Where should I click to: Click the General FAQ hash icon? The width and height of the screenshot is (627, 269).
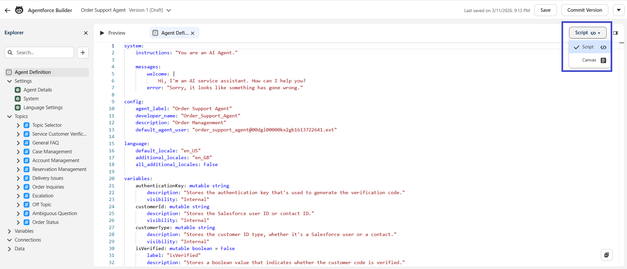coord(27,143)
